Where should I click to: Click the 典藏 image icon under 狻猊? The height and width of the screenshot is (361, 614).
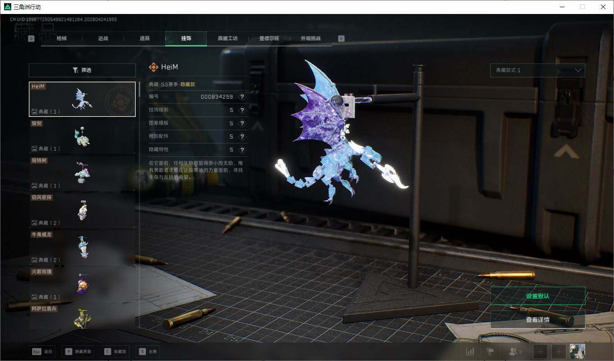pos(34,148)
